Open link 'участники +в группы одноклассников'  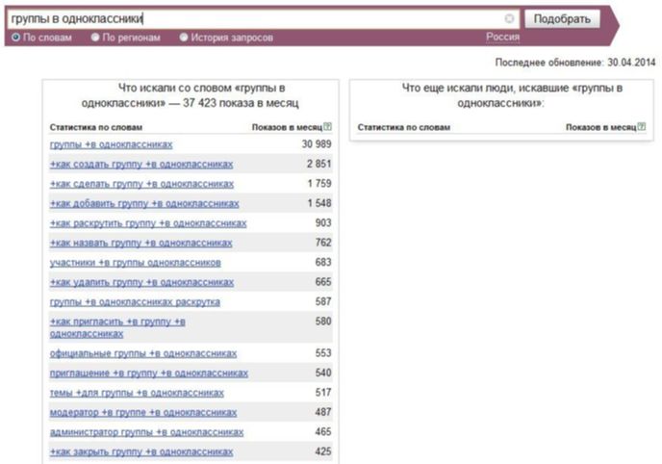135,263
